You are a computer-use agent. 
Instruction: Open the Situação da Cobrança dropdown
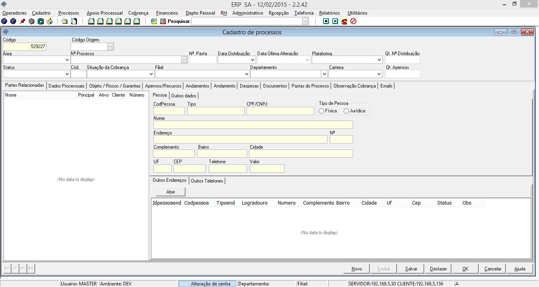click(152, 74)
